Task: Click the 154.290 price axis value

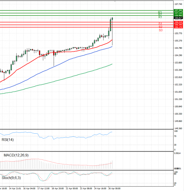Action: (x=178, y=55)
